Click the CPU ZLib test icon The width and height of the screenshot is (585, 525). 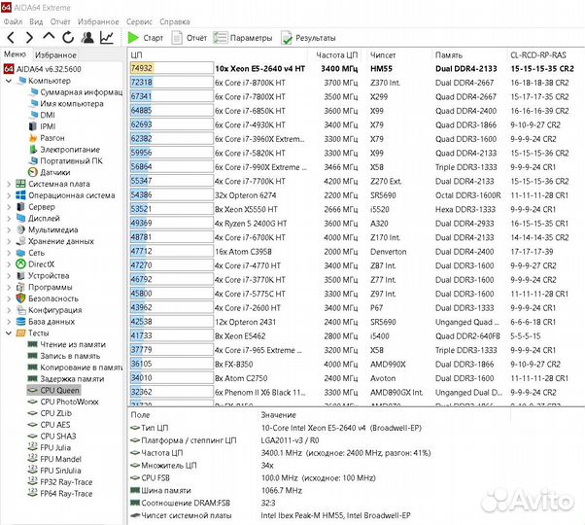33,413
